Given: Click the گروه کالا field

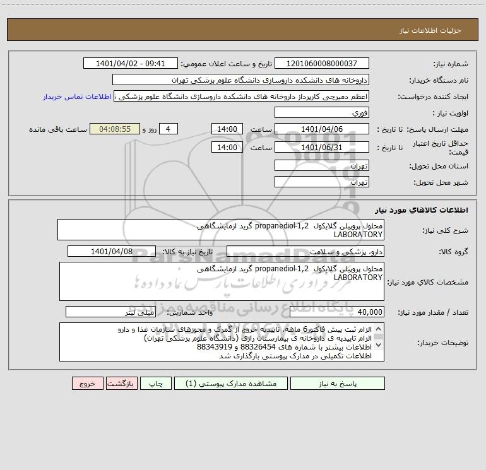Looking at the screenshot, I should [305, 251].
